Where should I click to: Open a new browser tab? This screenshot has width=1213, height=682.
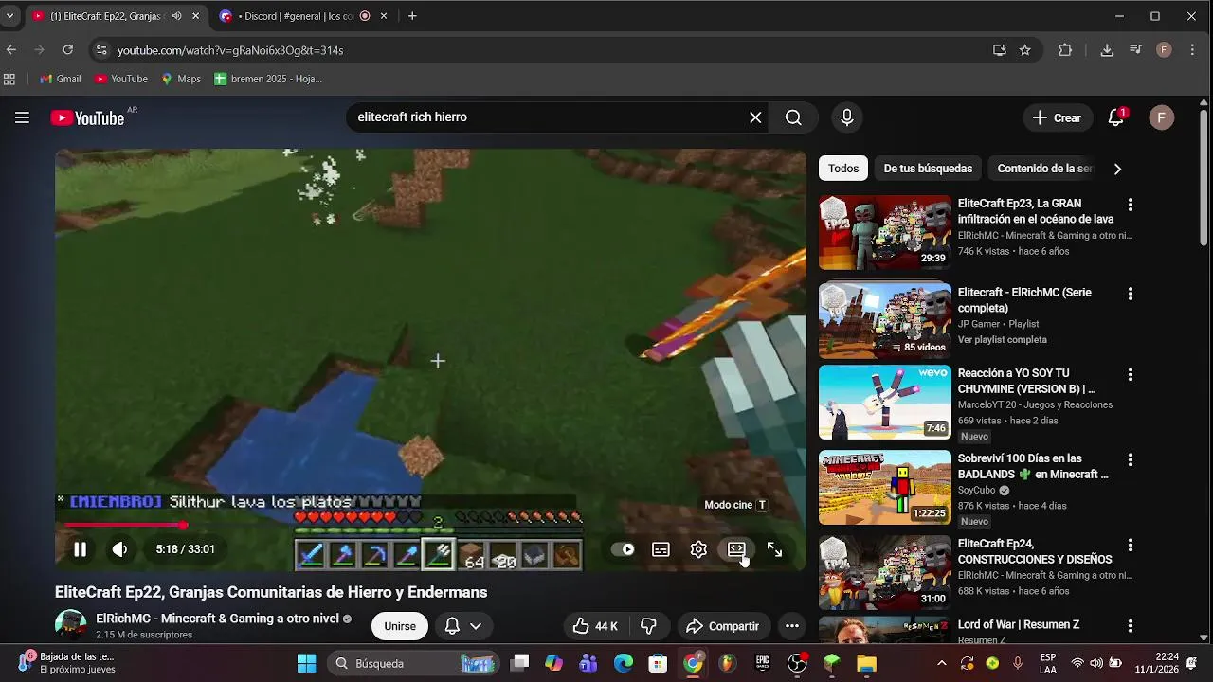pyautogui.click(x=412, y=16)
